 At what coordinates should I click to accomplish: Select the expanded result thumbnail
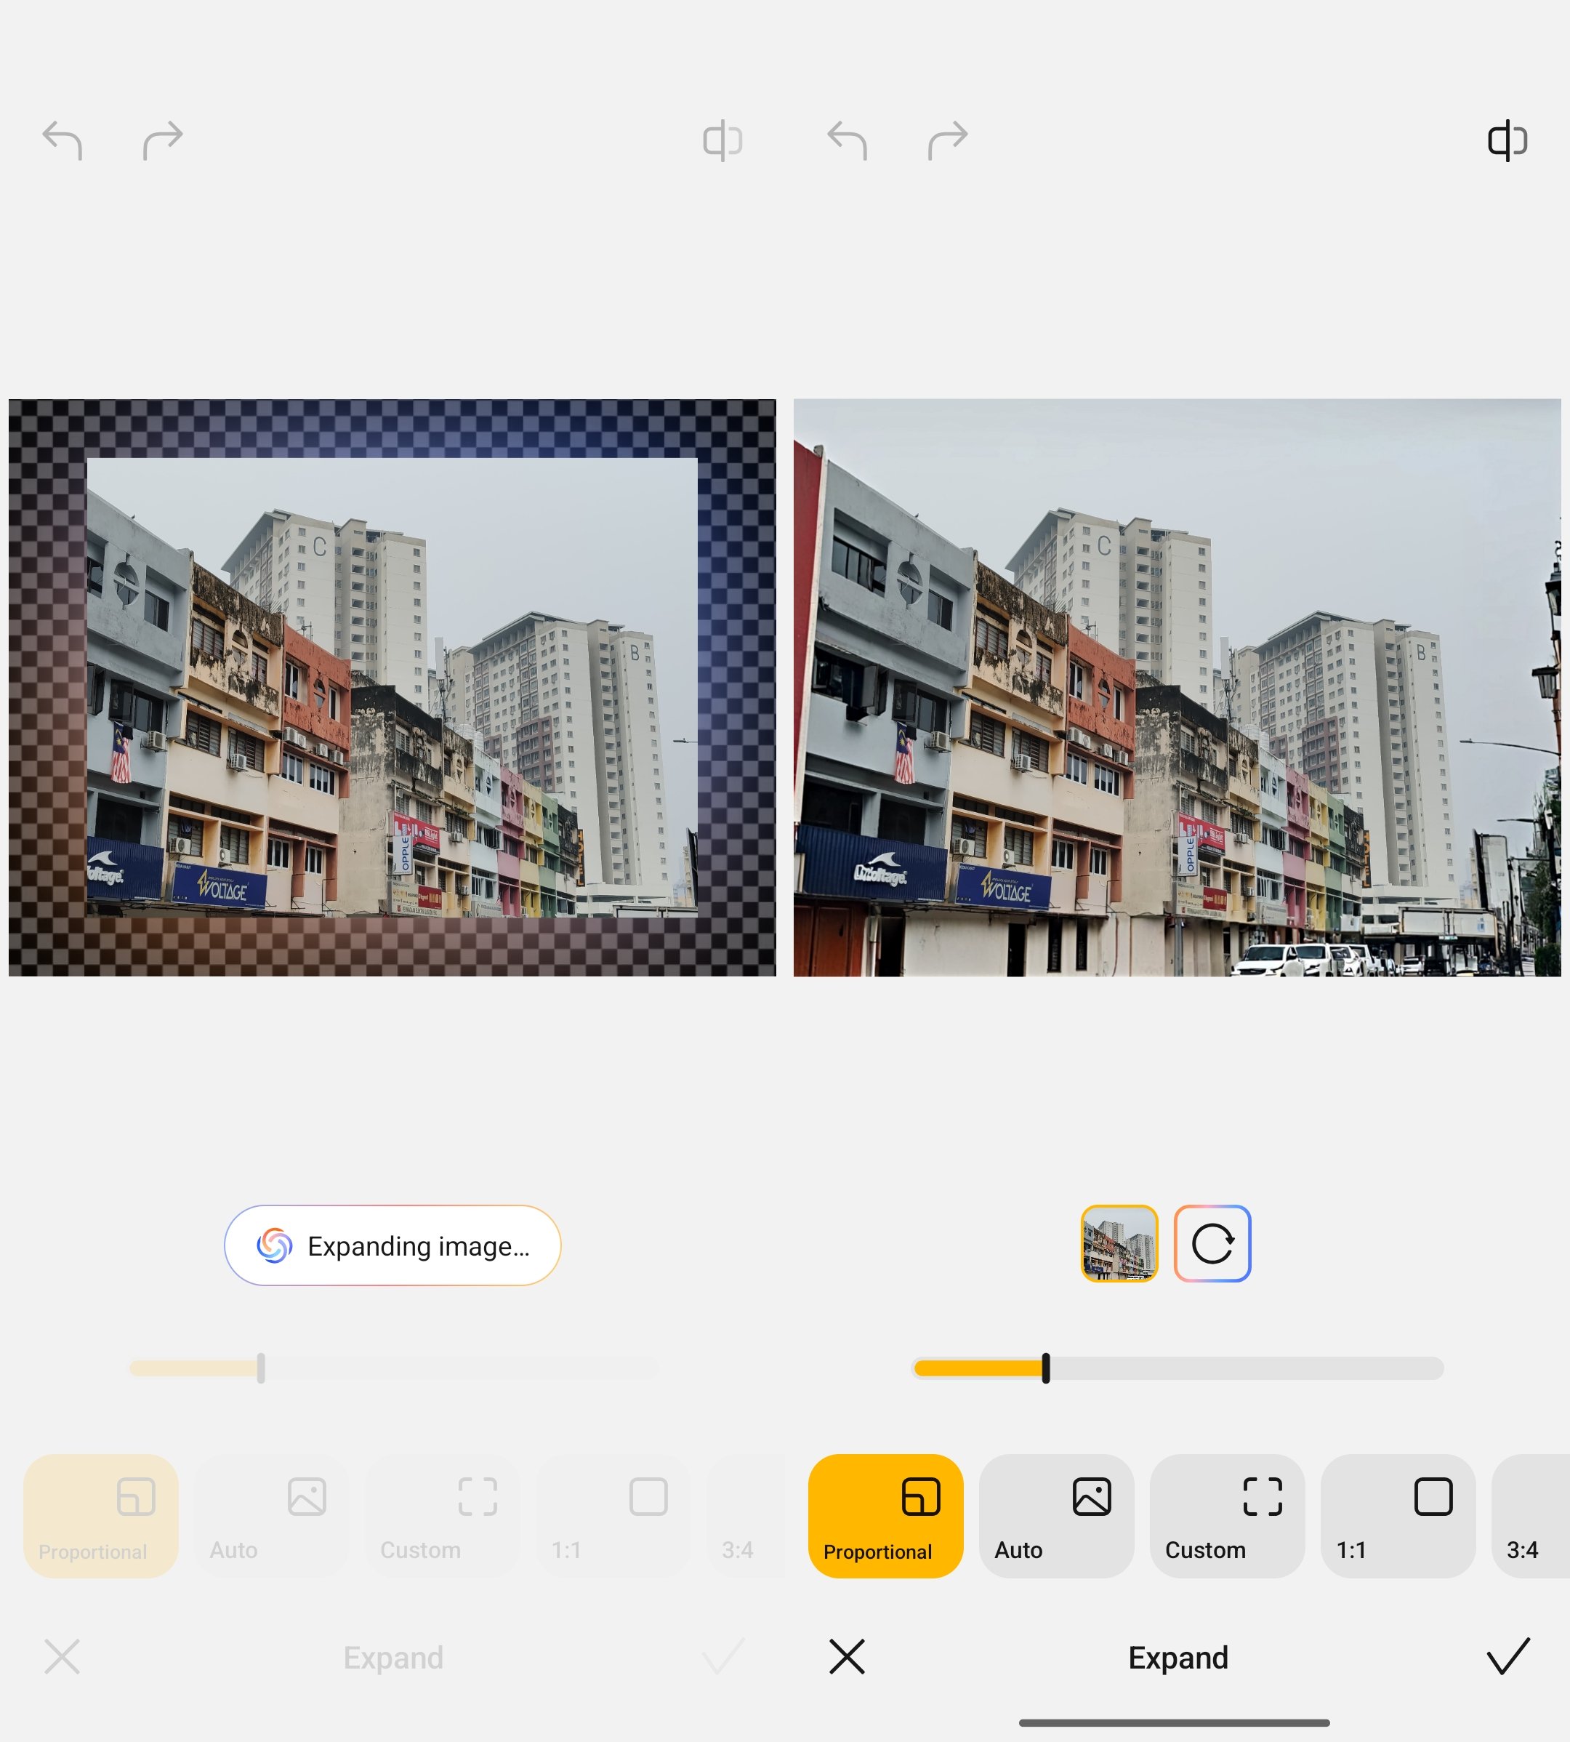(x=1119, y=1243)
